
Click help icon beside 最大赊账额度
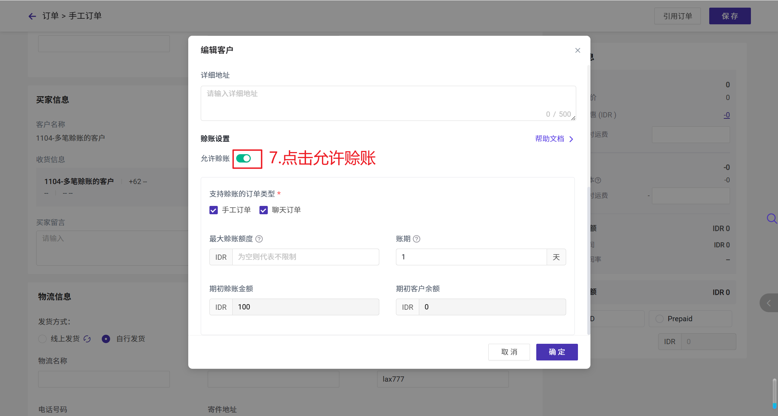pos(259,239)
